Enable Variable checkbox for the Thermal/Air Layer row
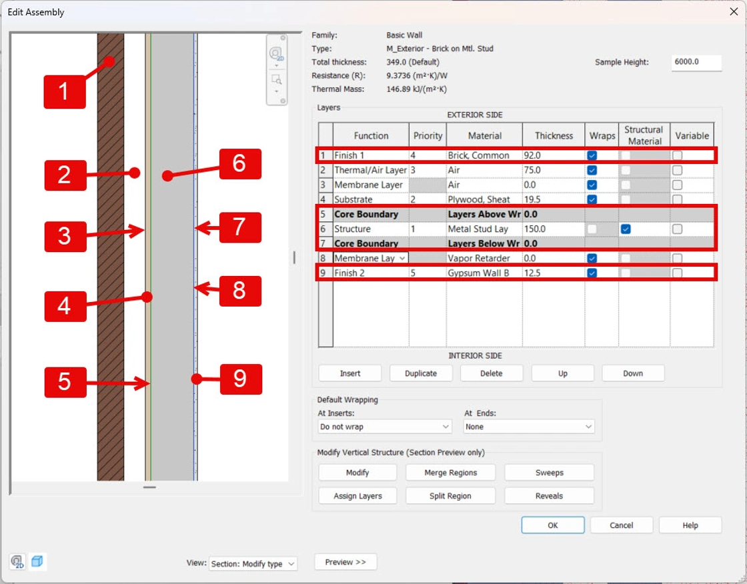747x584 pixels. [677, 170]
